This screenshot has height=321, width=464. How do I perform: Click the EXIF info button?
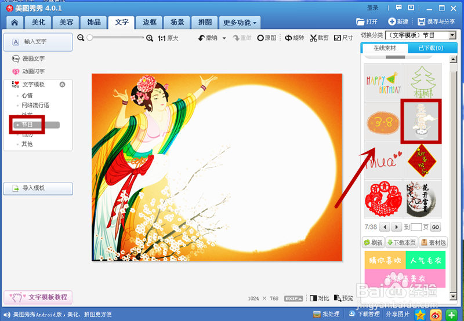click(x=293, y=298)
